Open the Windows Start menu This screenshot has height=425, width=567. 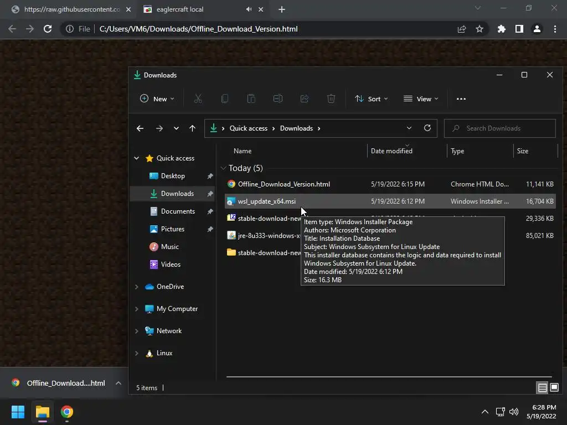[18, 412]
